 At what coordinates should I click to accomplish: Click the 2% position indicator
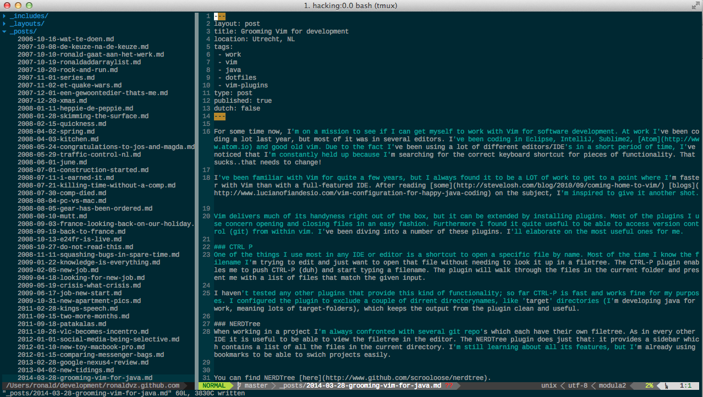(x=649, y=385)
